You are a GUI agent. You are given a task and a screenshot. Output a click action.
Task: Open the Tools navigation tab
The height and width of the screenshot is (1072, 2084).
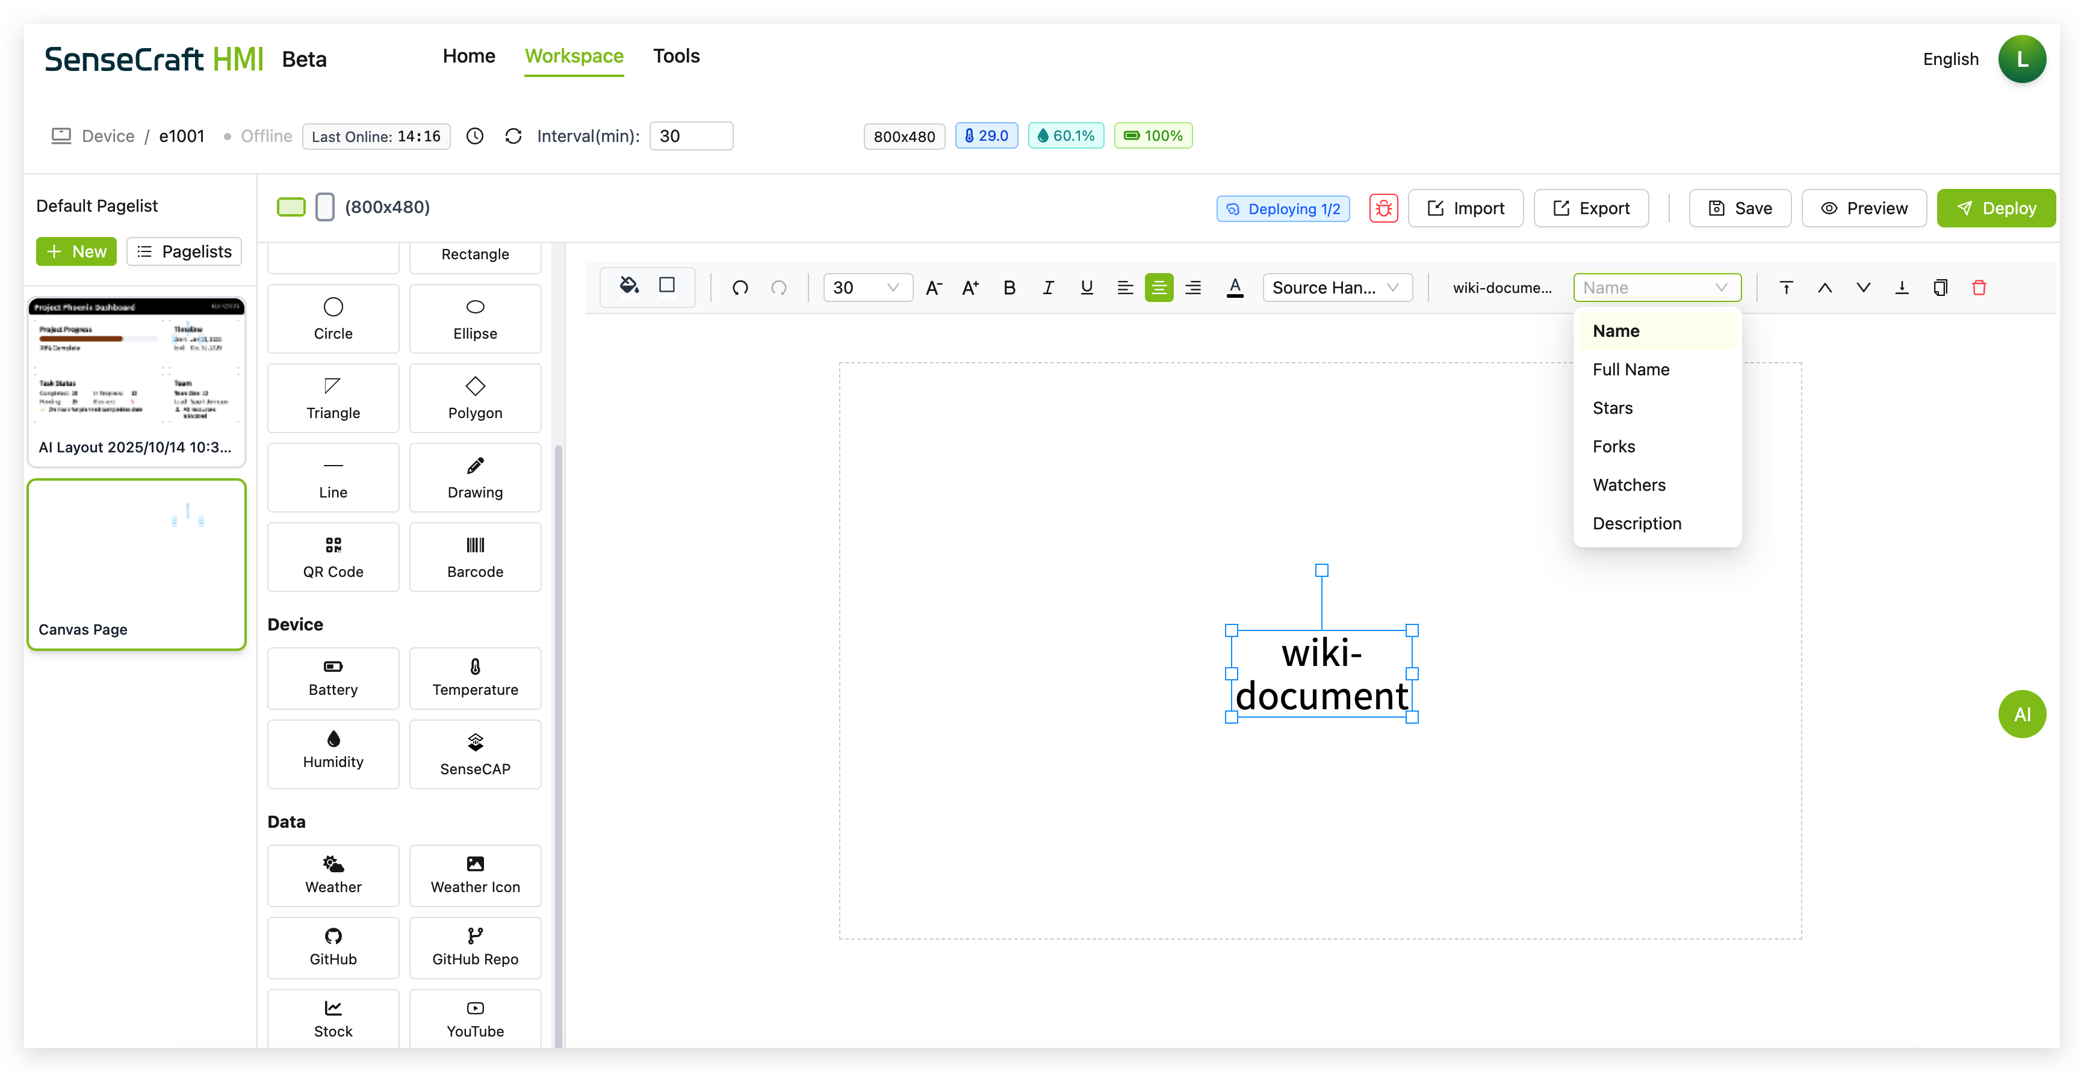click(675, 56)
